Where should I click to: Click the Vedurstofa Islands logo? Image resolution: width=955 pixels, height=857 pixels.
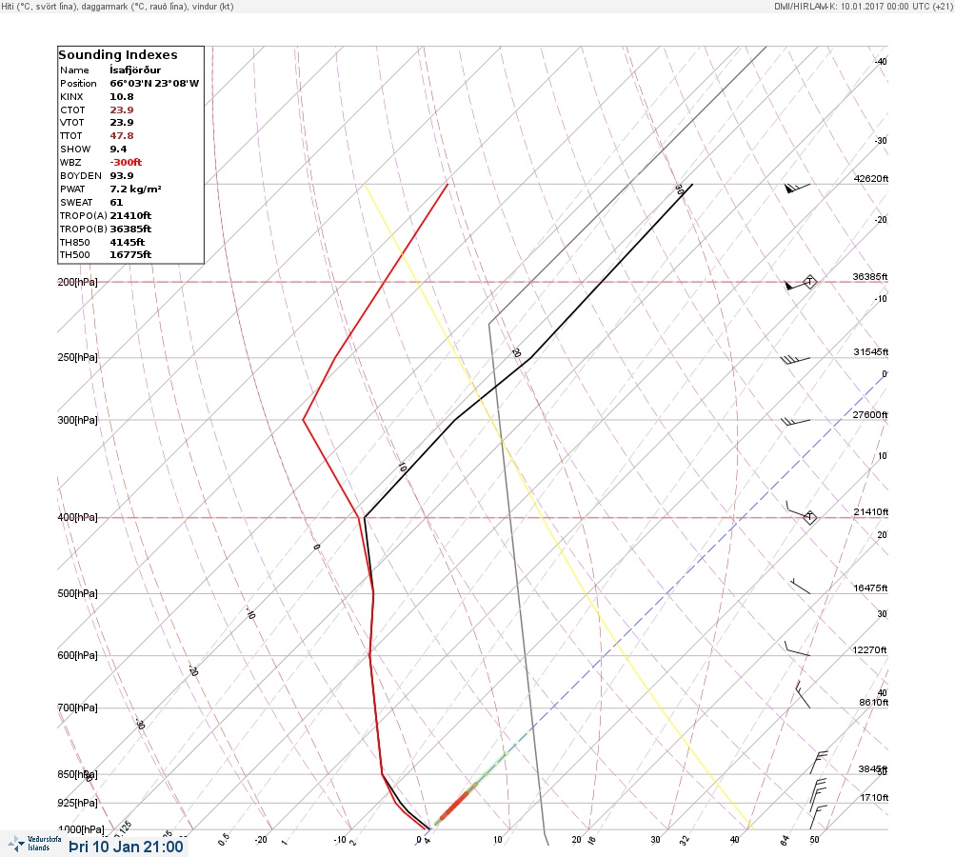coord(34,844)
